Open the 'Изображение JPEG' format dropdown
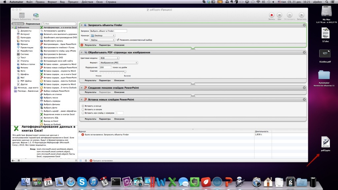Screen dimensions: 338x190 coord(118,62)
